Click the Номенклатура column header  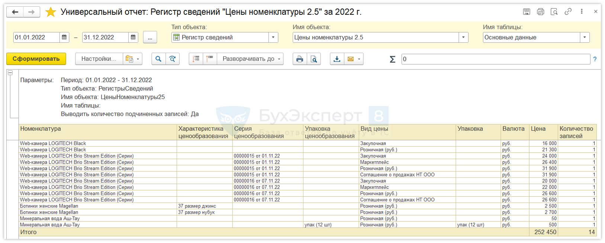(x=98, y=132)
